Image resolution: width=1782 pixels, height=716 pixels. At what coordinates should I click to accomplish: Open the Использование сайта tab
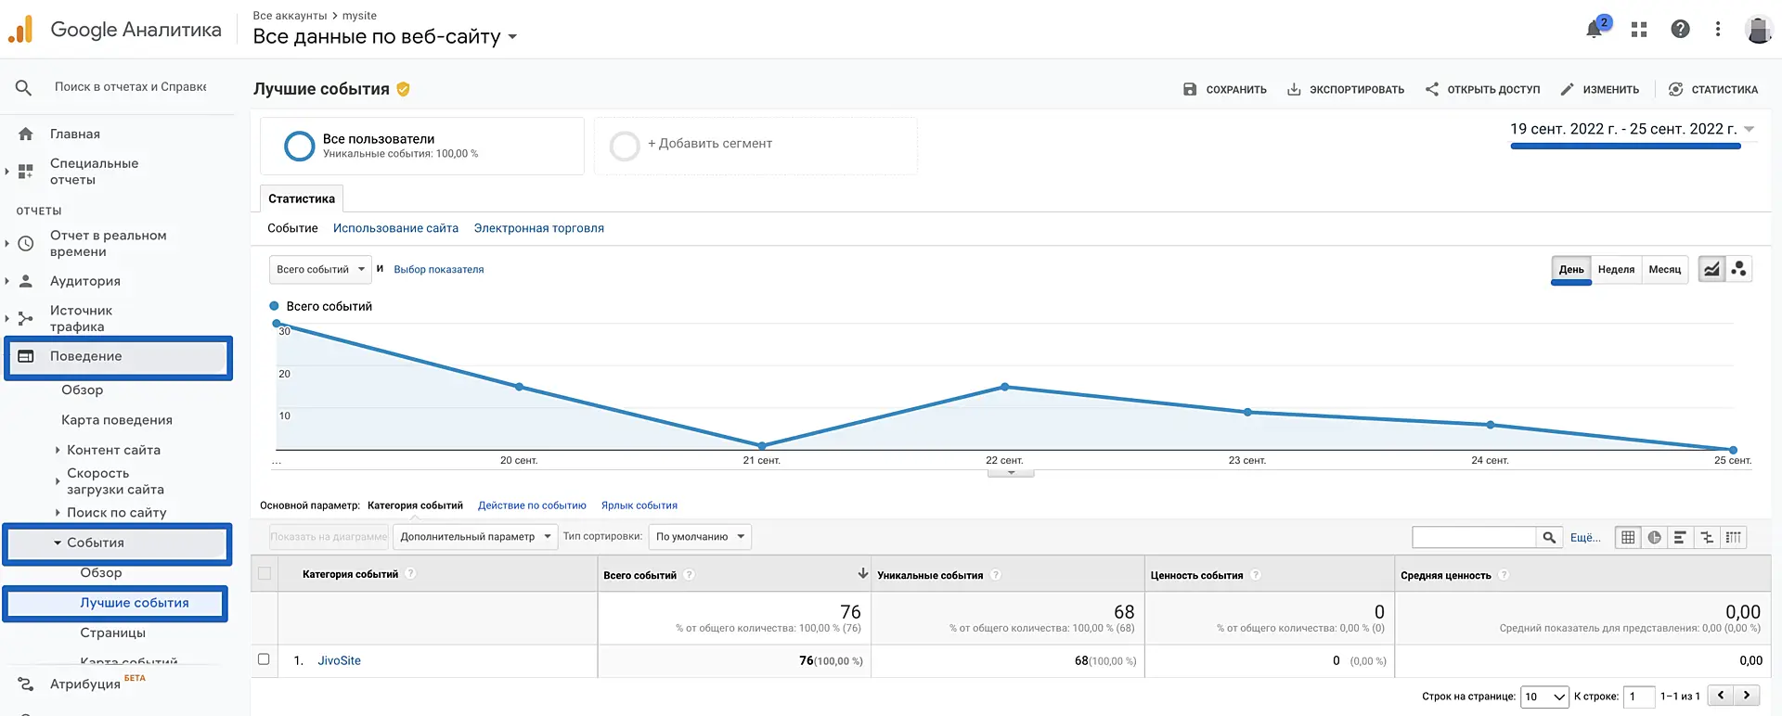[x=395, y=228]
